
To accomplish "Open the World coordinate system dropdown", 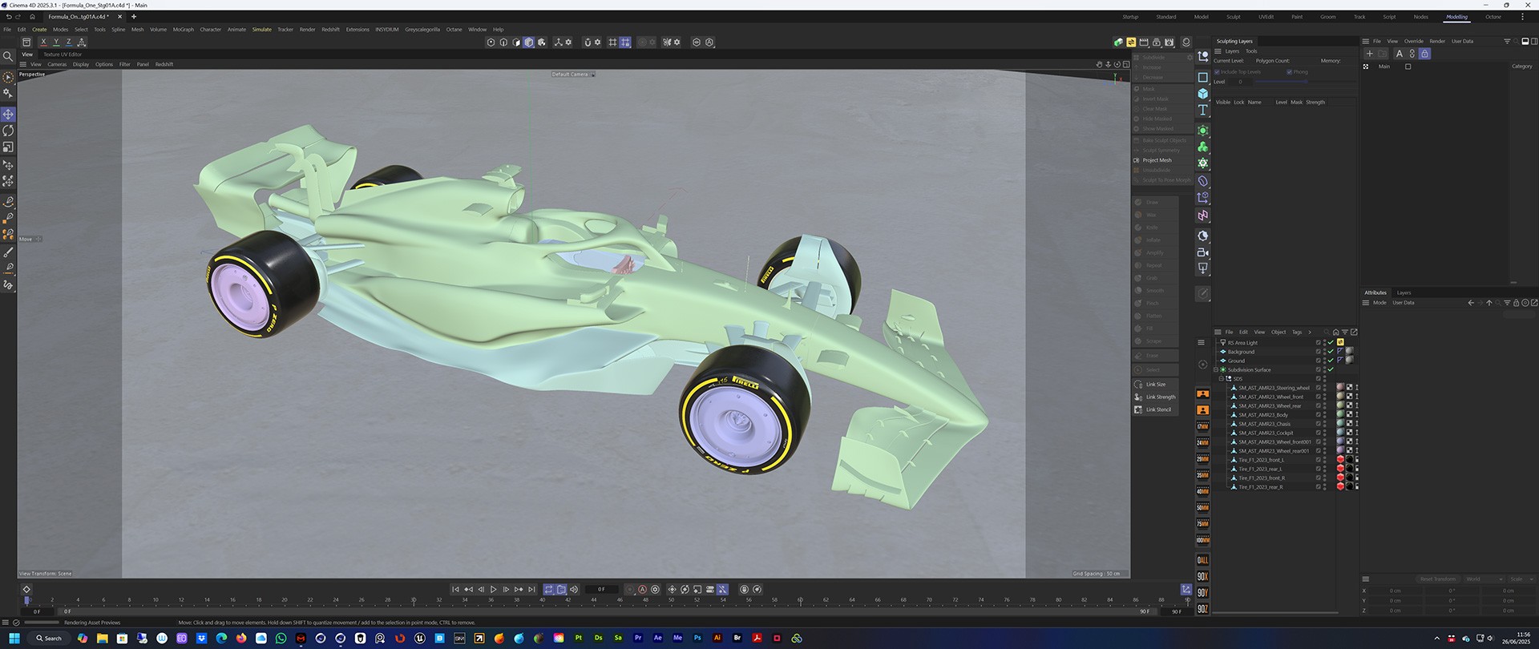I will (1481, 579).
